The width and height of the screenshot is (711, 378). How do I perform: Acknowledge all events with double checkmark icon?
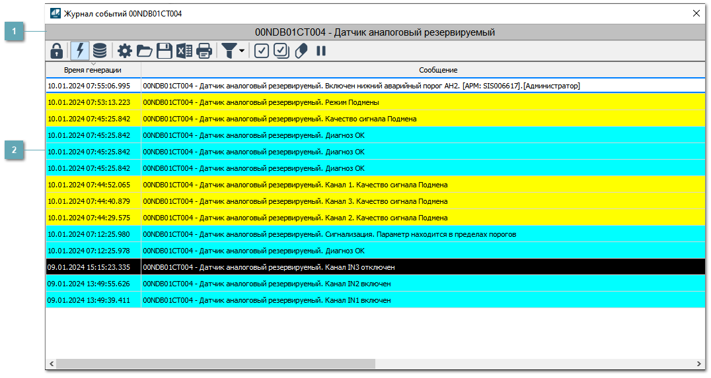(x=281, y=51)
